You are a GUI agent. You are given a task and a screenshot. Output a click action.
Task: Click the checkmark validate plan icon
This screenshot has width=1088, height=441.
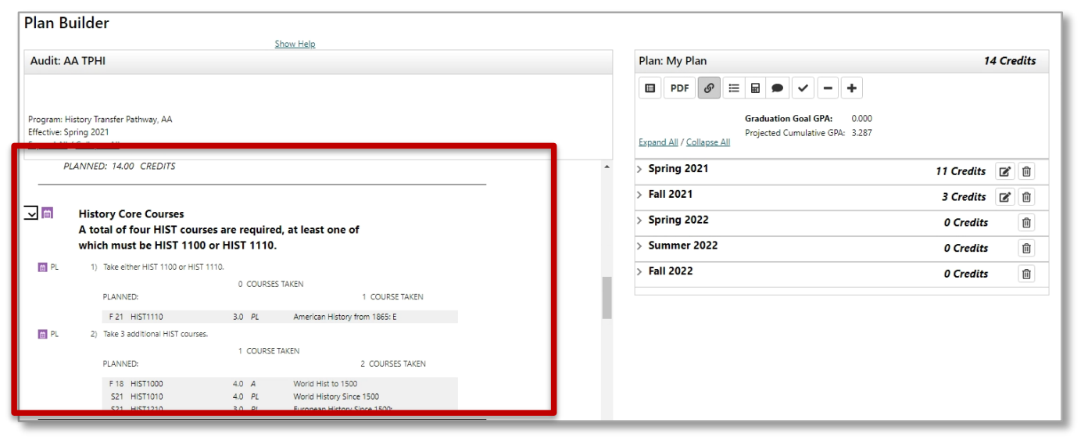pos(803,88)
